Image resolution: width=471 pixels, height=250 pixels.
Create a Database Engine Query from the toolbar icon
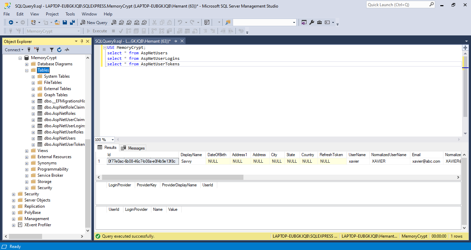coord(113,22)
